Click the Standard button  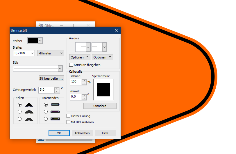click(x=100, y=106)
